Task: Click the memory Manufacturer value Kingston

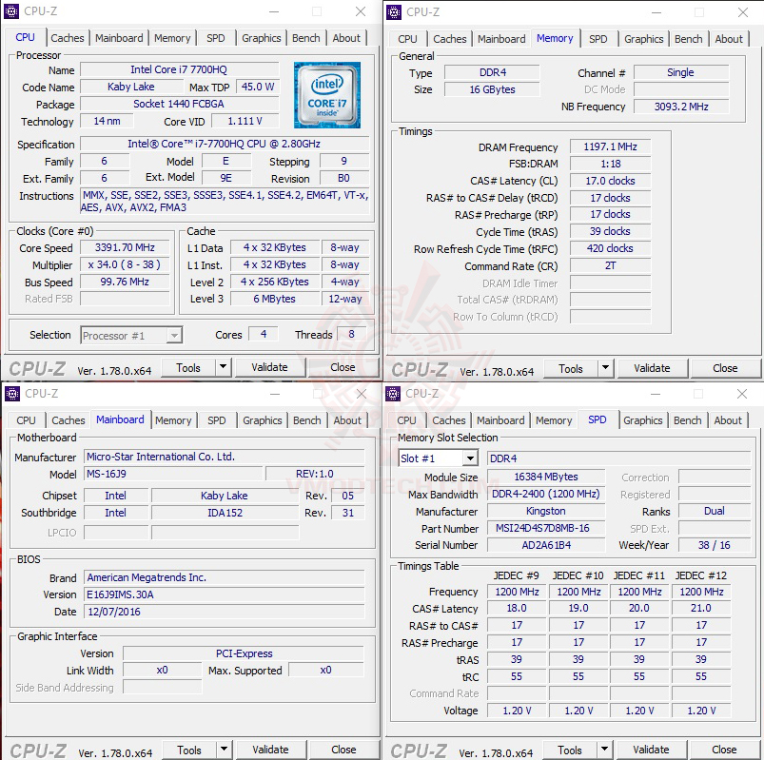Action: tap(546, 511)
